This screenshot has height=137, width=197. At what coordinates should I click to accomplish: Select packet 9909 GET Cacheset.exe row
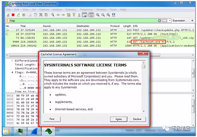(100, 42)
